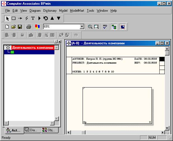Image resolution: width=173 pixels, height=141 pixels.
Task: Switch to the Act... (Activities) tab
Action: [x=14, y=130]
